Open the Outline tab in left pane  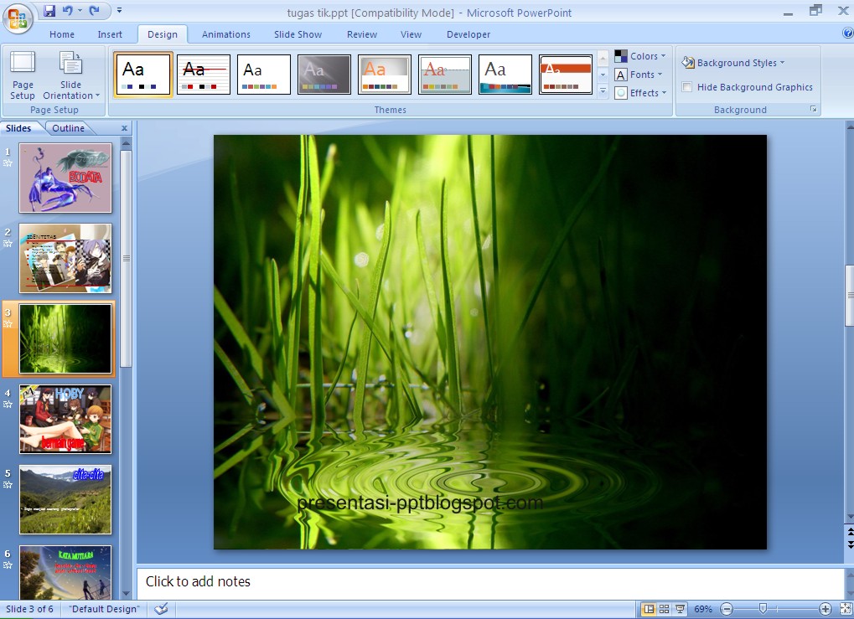tap(69, 127)
